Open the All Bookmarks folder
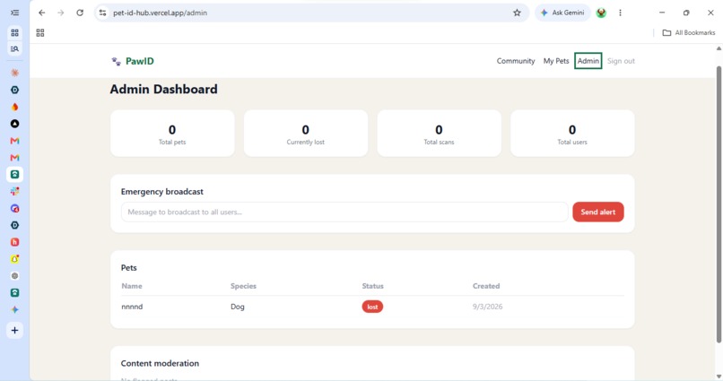 pos(688,32)
